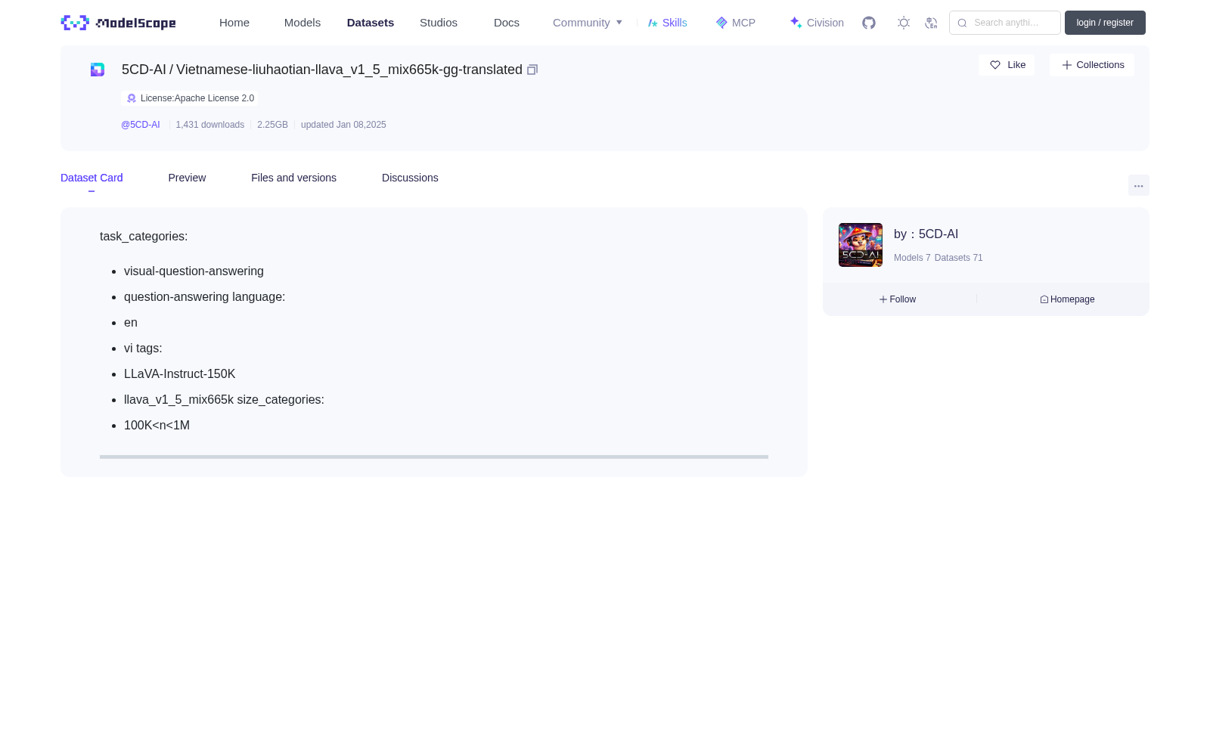Click 'LLaVA-Instruct-150K' list item

click(x=179, y=374)
